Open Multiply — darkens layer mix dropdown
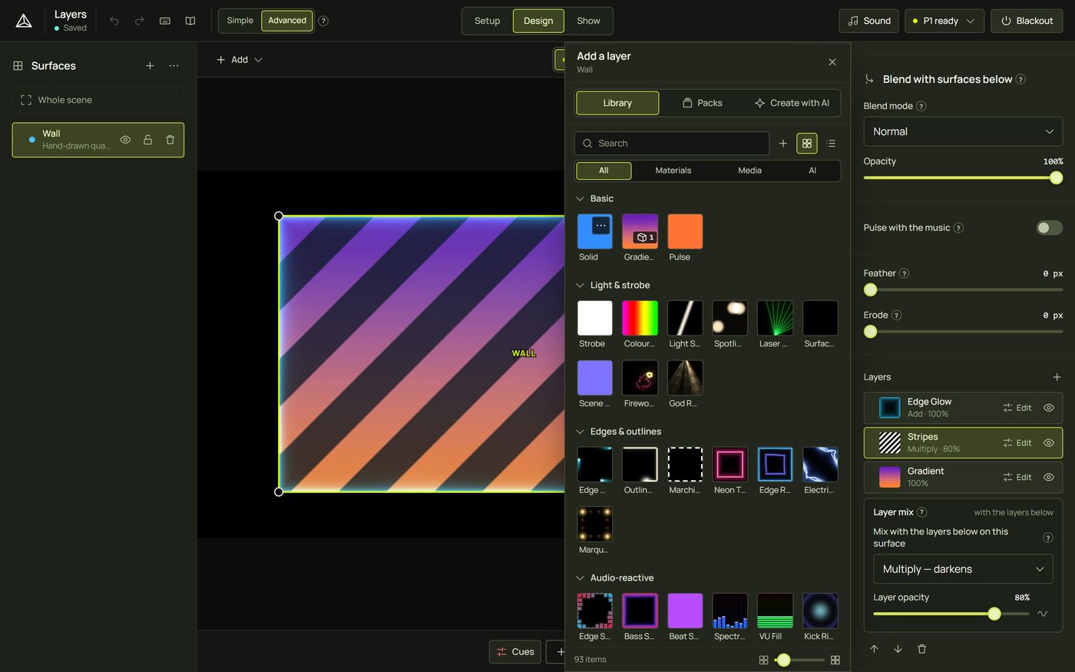 point(963,569)
